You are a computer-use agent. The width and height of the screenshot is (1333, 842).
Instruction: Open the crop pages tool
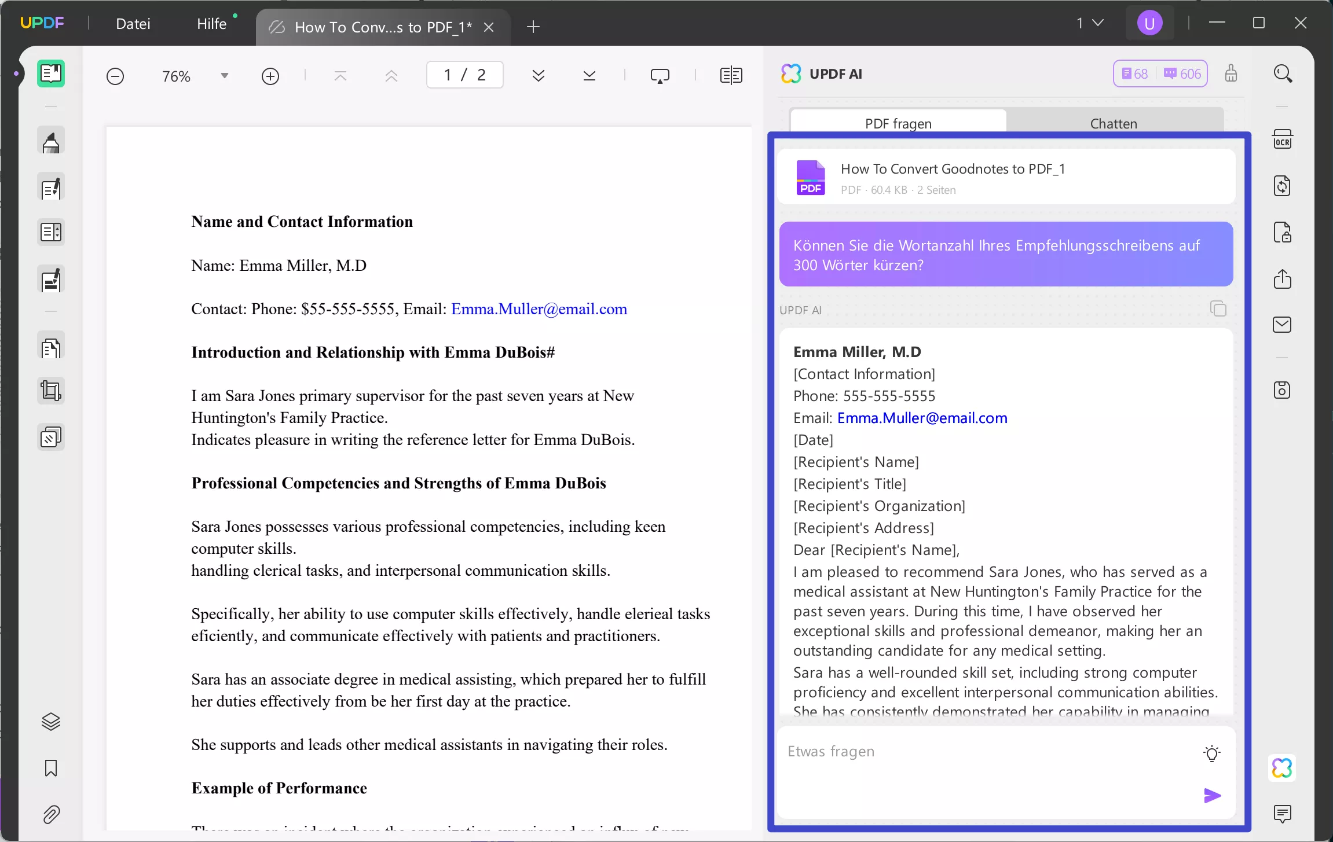point(51,391)
